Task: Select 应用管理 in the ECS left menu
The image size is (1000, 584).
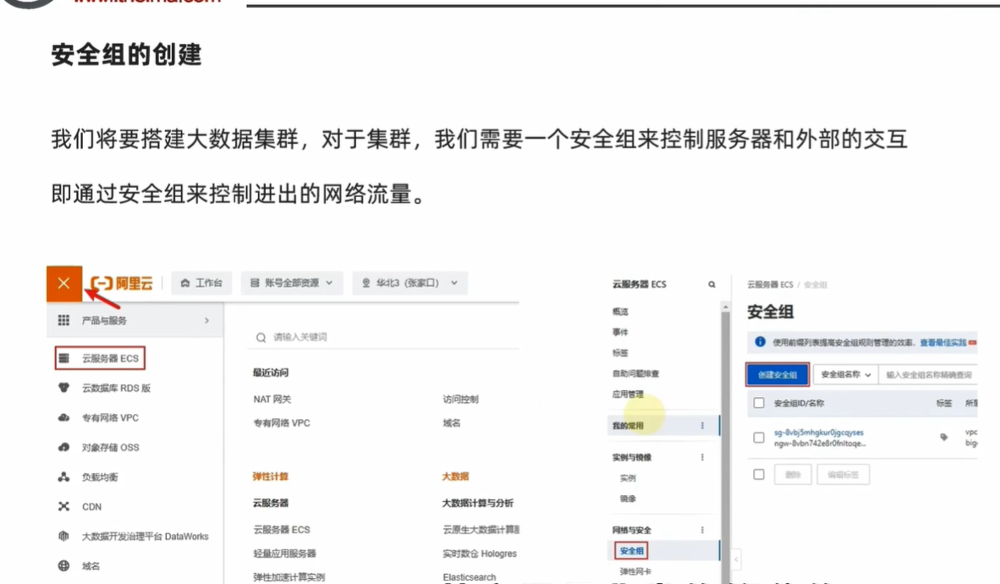Action: 628,394
